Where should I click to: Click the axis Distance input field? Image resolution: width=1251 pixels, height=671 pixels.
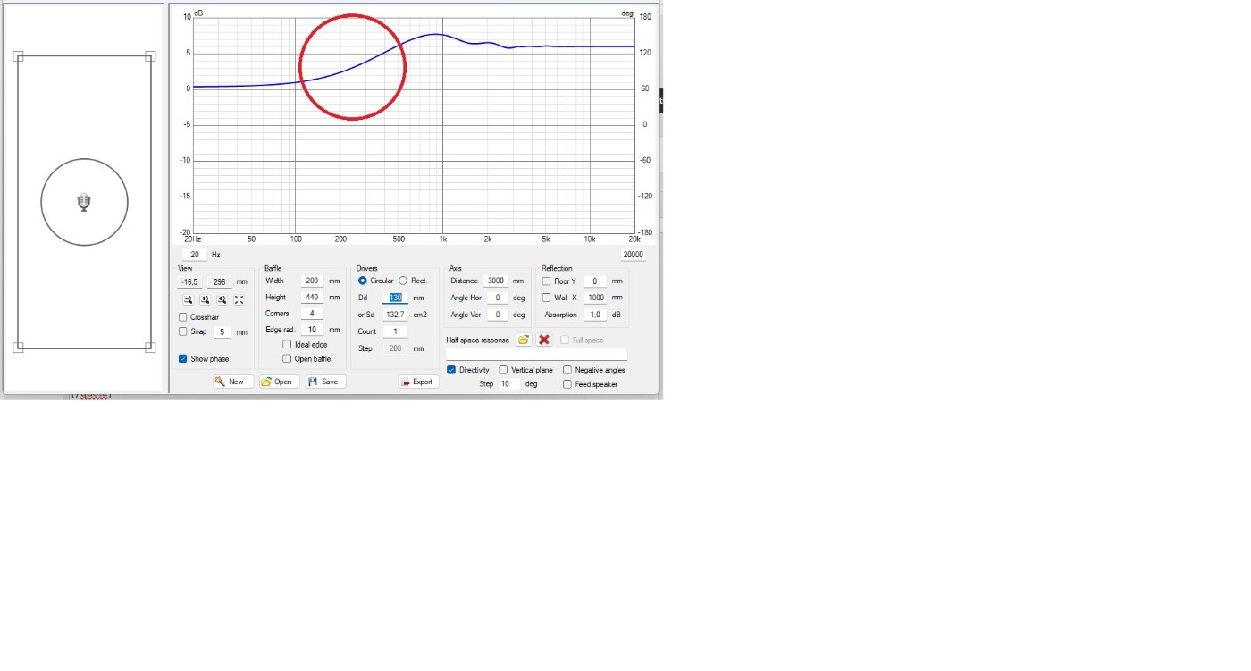click(x=496, y=281)
